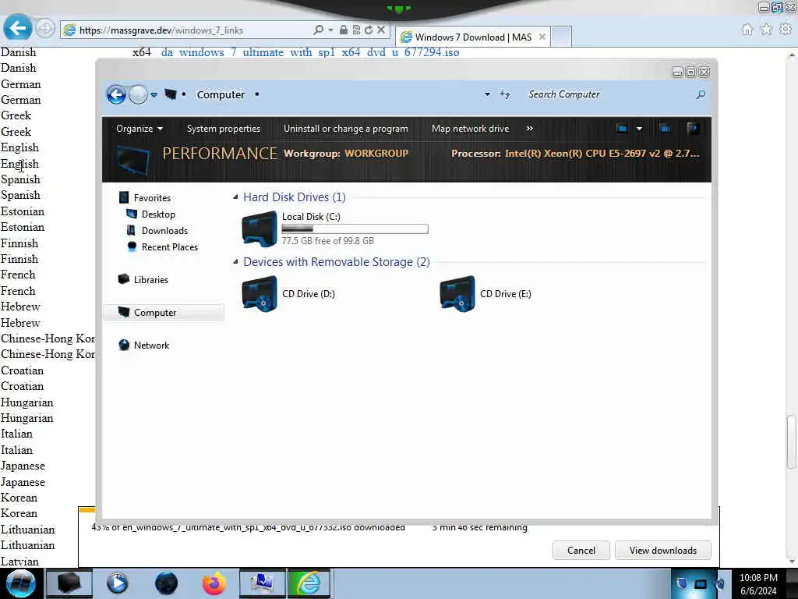This screenshot has width=798, height=599.
Task: Open System properties
Action: 224,129
